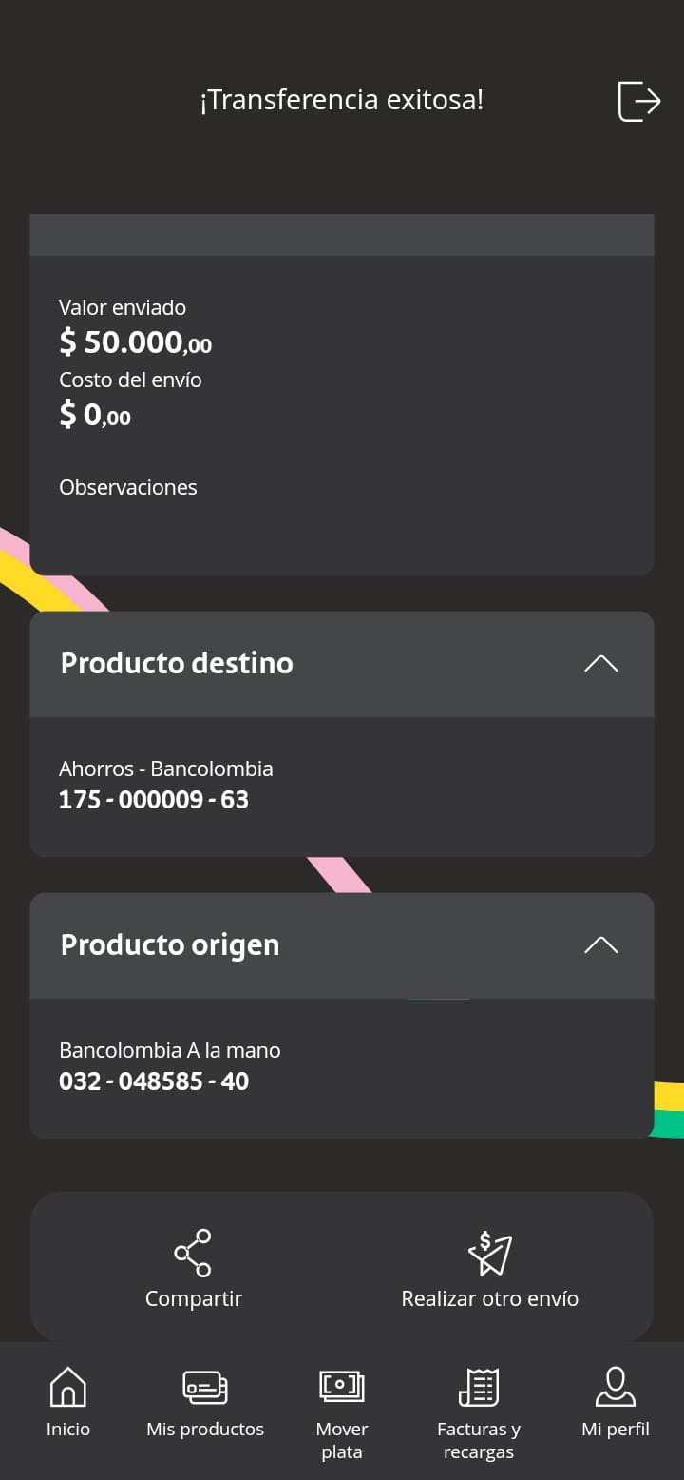
Task: Tap the Mis productos card icon
Action: tap(205, 1388)
